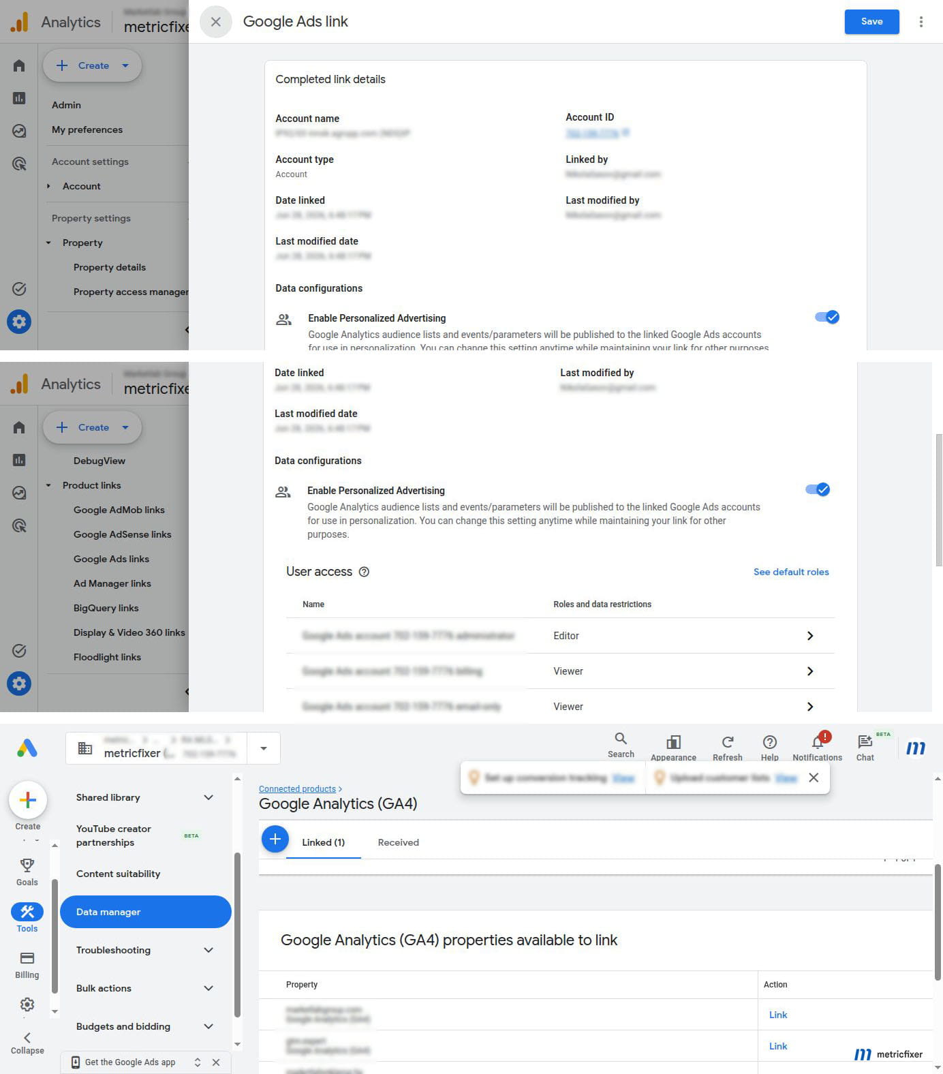Open the metricfixer account selector dropdown
The image size is (943, 1074).
(264, 748)
